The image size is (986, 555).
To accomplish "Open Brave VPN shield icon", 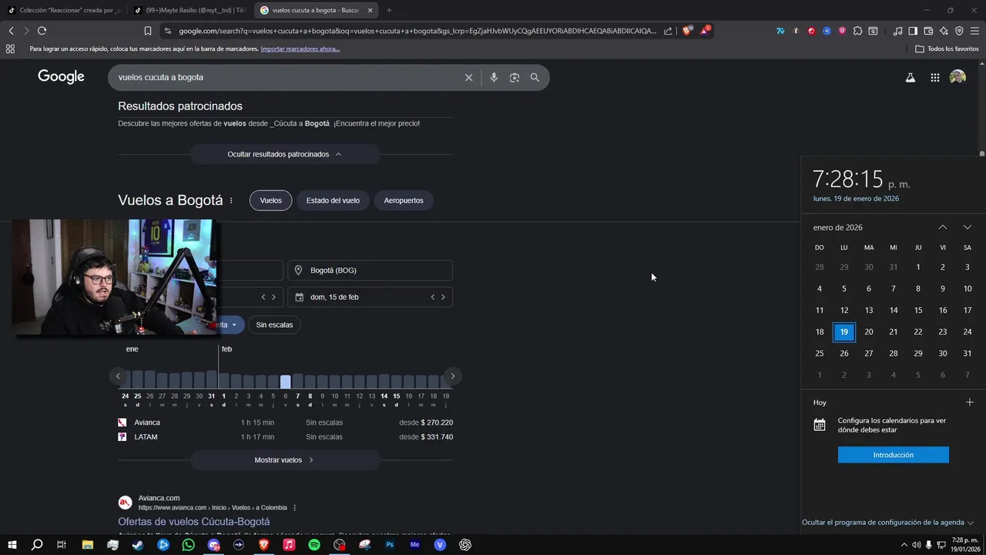I will pos(959,31).
